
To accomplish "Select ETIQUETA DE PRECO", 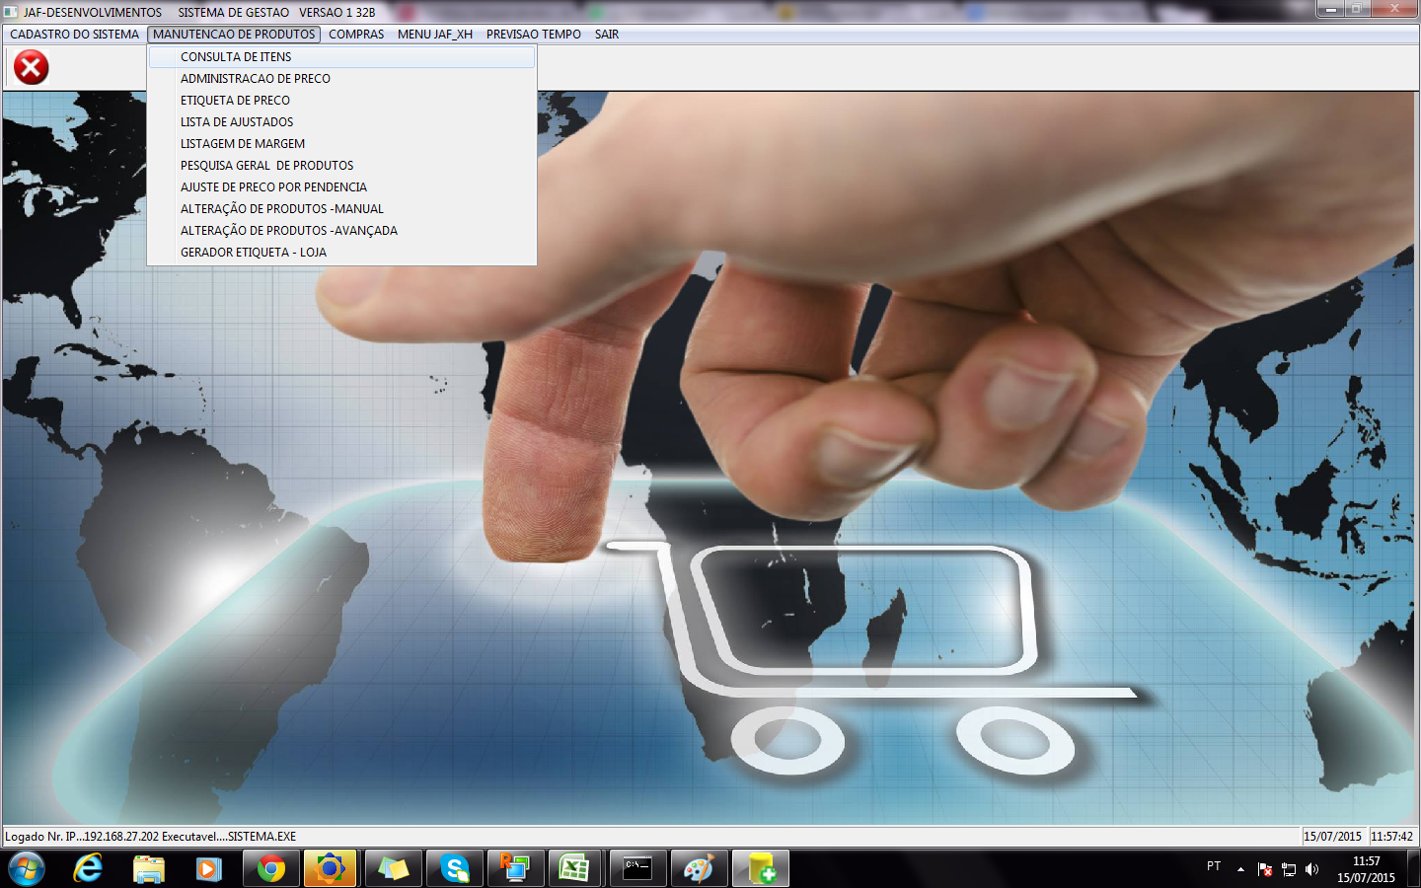I will 341,101.
